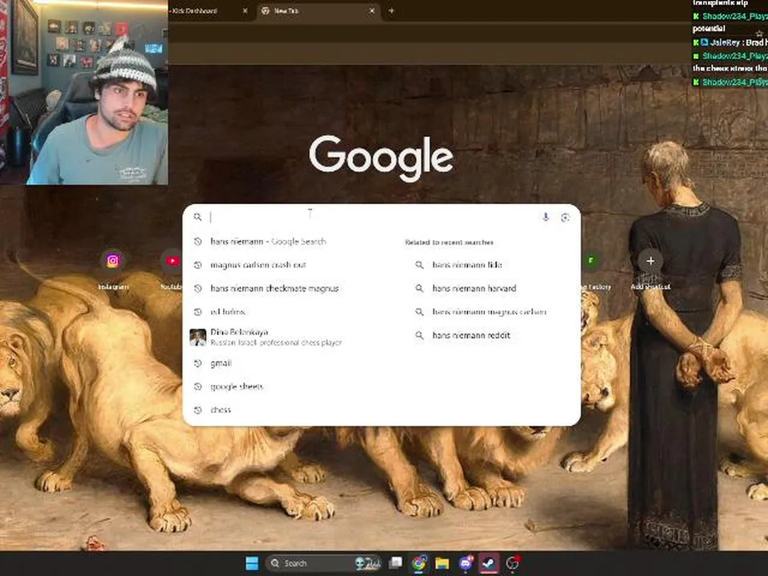Select related search 'hans niemann fide'

point(466,265)
